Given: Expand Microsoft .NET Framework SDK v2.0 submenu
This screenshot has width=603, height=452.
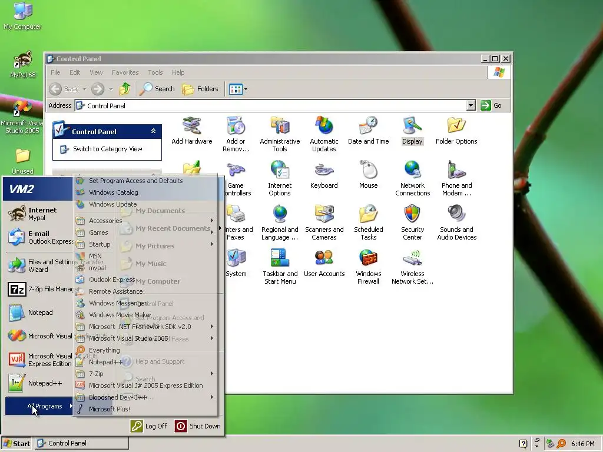Looking at the screenshot, I should 145,327.
